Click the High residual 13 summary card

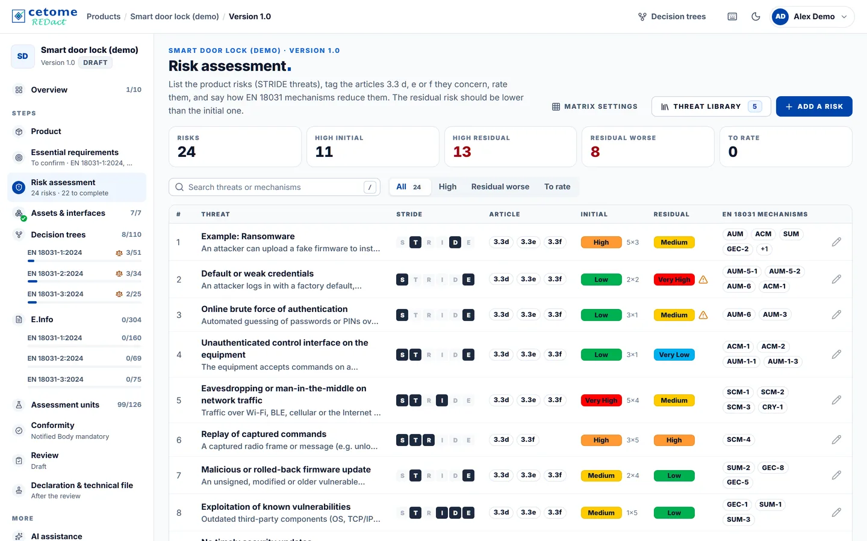pos(511,147)
